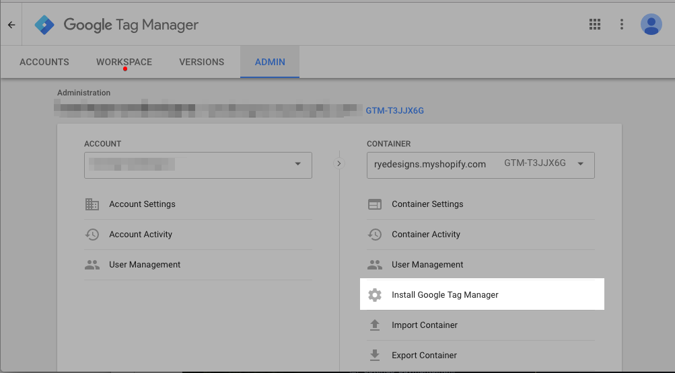Click the ACCOUNT column label
The height and width of the screenshot is (373, 675).
(x=102, y=144)
